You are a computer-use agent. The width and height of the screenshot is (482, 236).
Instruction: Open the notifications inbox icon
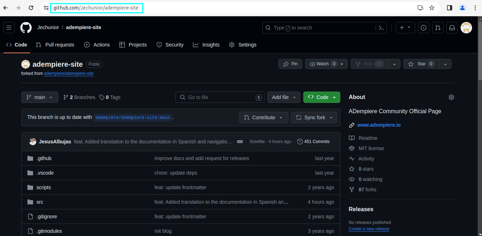coord(452,28)
